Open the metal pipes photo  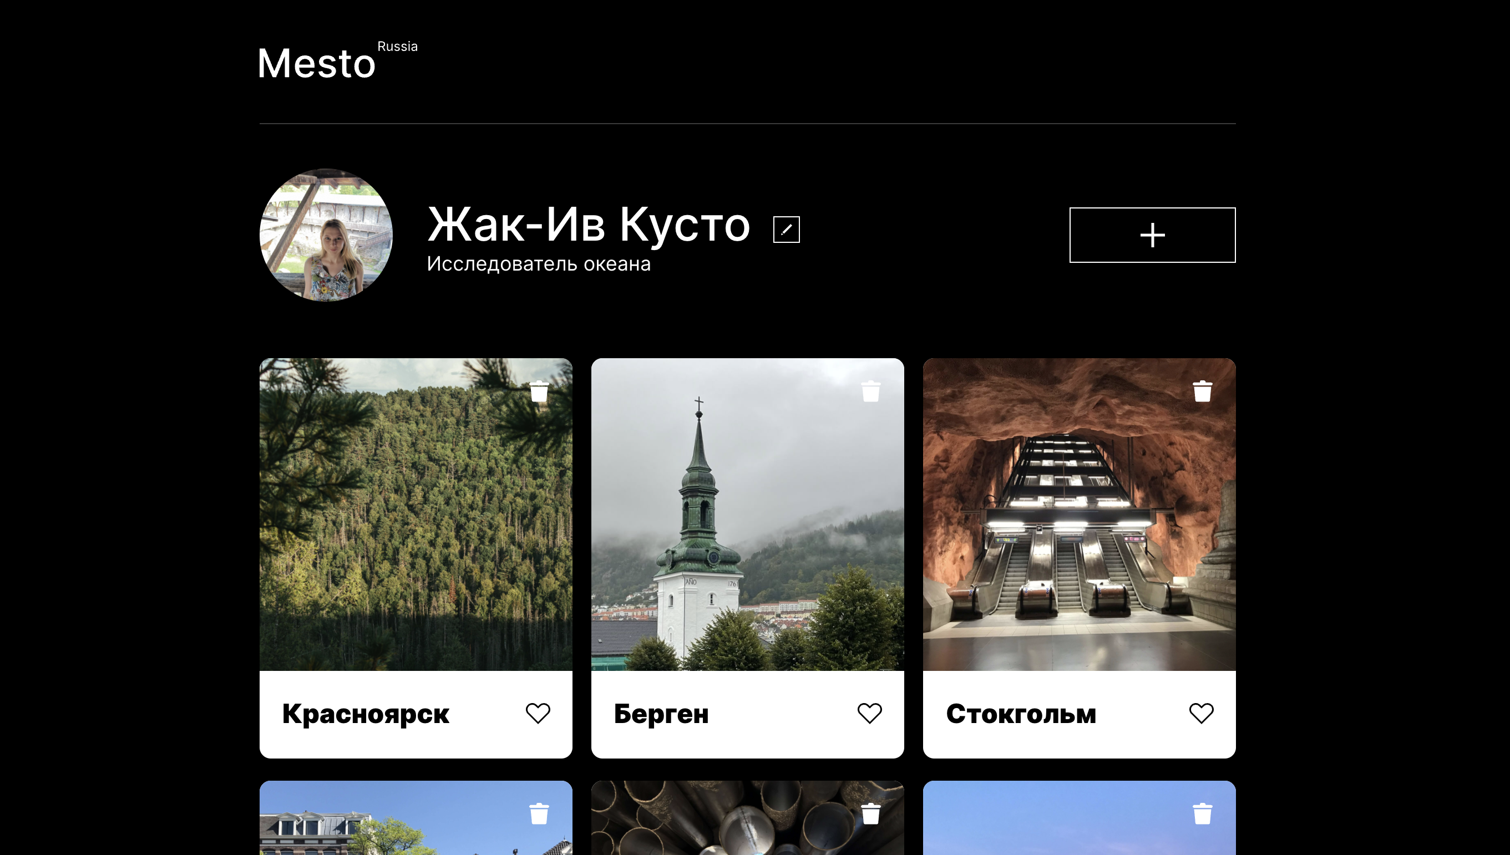(x=748, y=818)
